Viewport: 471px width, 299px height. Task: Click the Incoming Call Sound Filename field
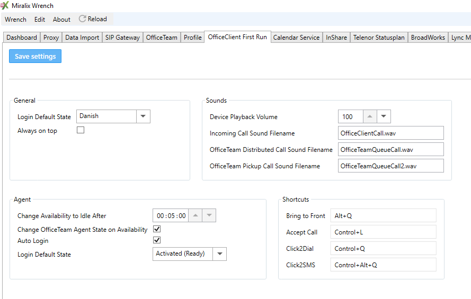pos(391,133)
